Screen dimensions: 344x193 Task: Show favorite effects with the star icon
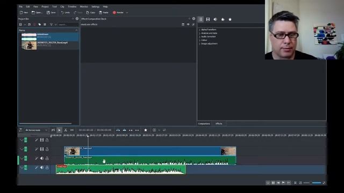[230, 19]
